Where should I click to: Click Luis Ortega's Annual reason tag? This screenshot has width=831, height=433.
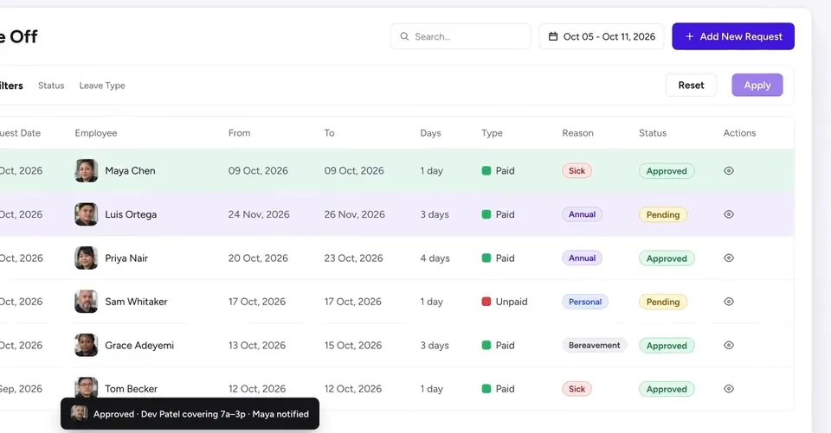point(582,214)
